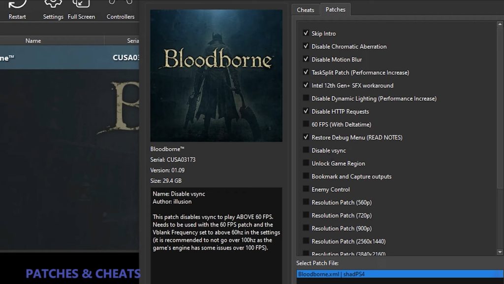504x284 pixels.
Task: Uncheck the Skip Intro patch
Action: coord(306,34)
